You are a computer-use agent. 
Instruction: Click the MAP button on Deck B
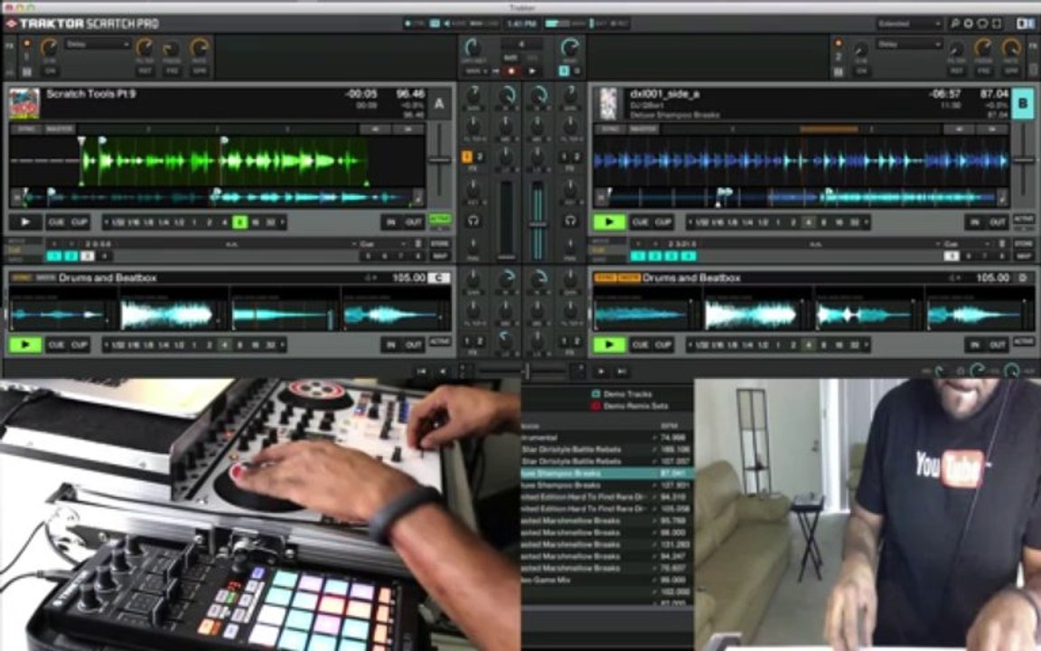point(1023,256)
